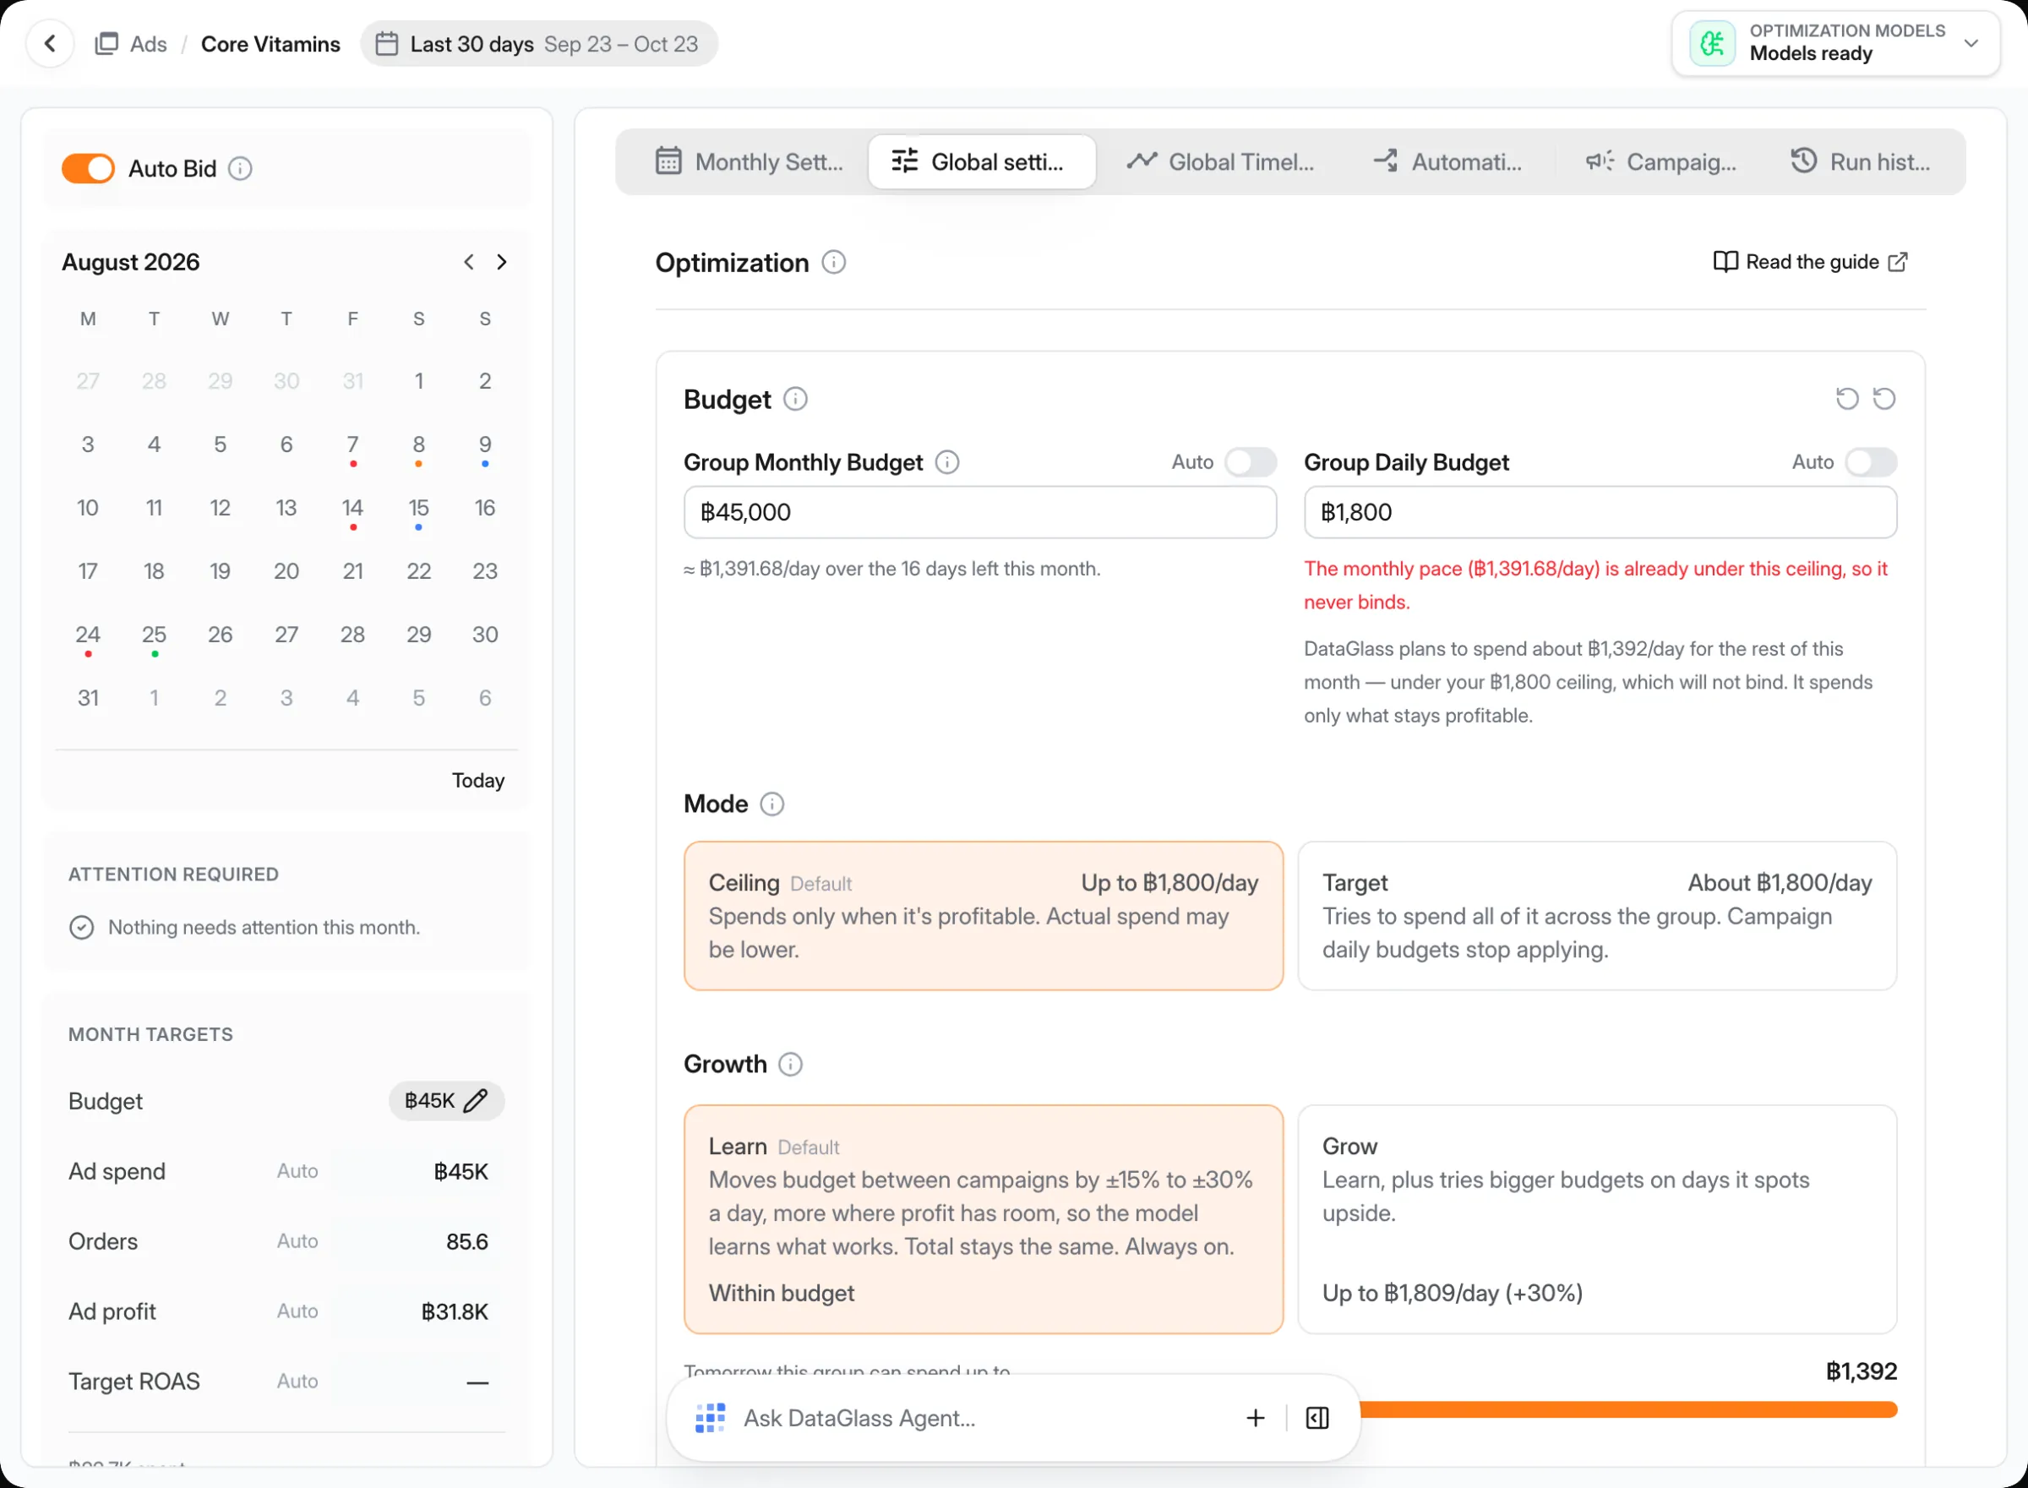Click the orange spend progress bar
The height and width of the screenshot is (1488, 2028).
coord(1627,1409)
